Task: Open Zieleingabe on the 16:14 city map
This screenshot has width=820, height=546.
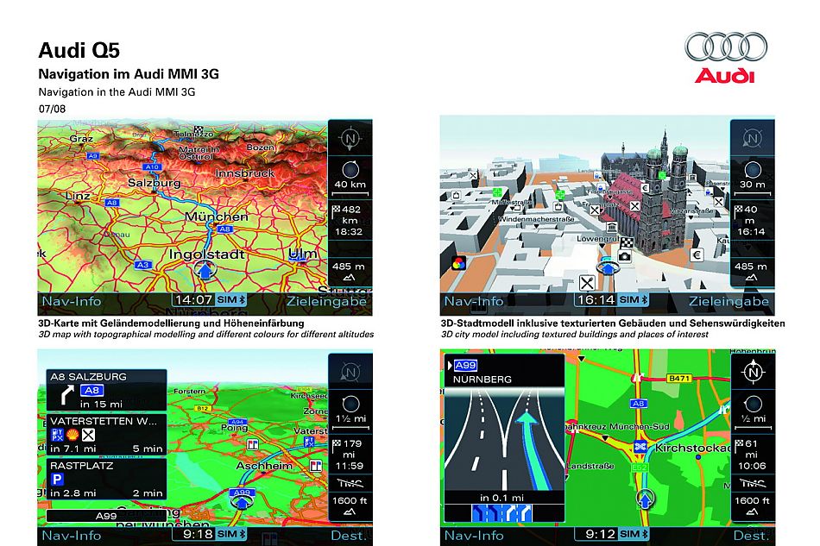Action: click(728, 301)
